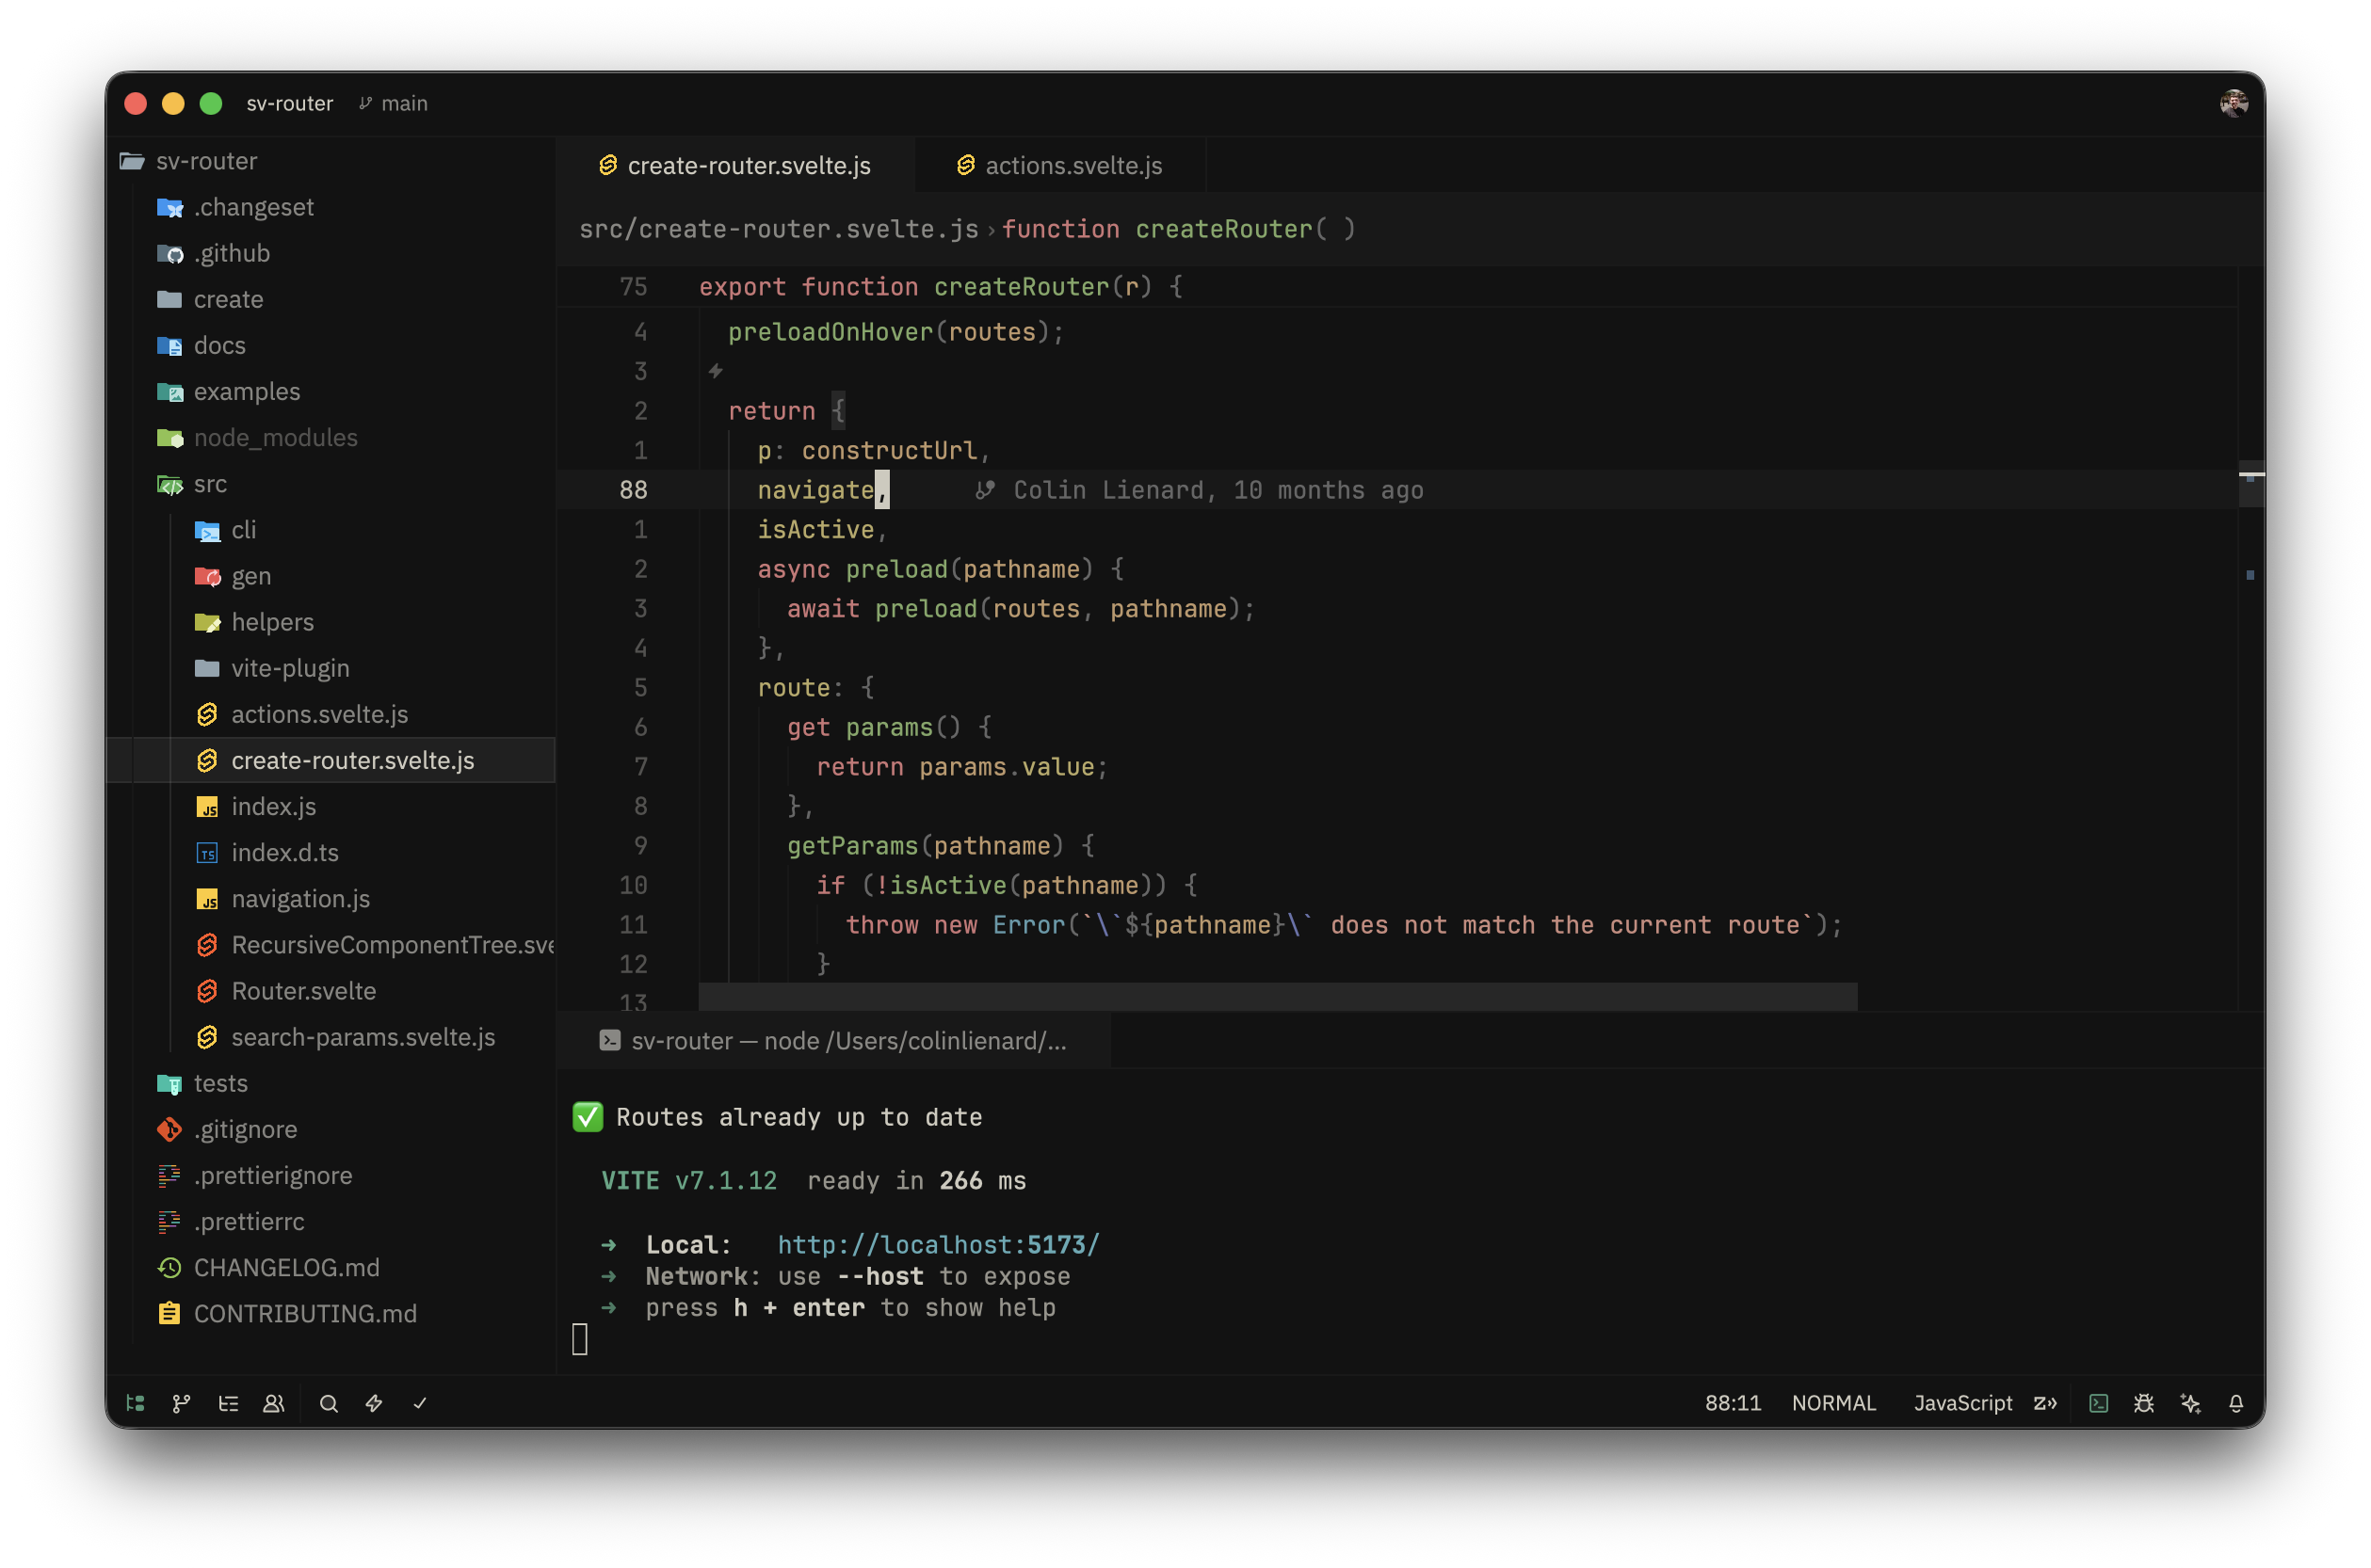The width and height of the screenshot is (2371, 1568).
Task: Click the user avatar in title bar
Action: [2233, 103]
